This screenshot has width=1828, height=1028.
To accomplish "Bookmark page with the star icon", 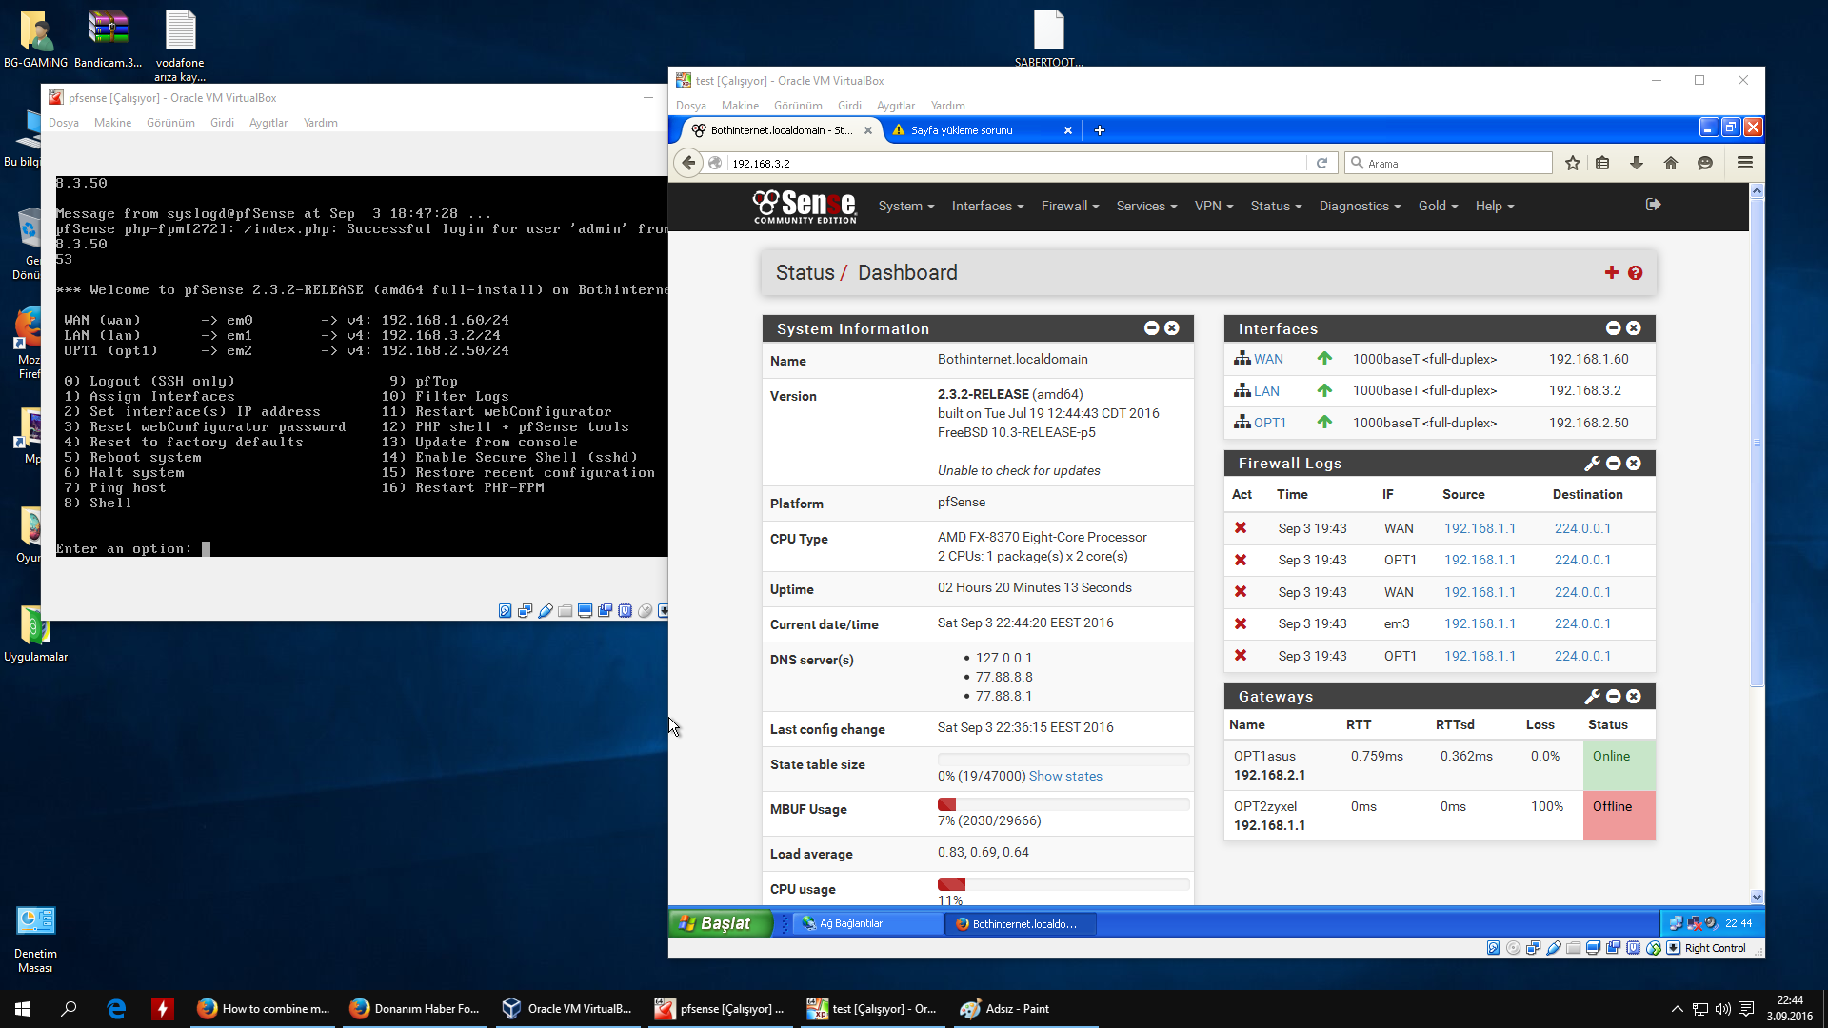I will point(1573,163).
